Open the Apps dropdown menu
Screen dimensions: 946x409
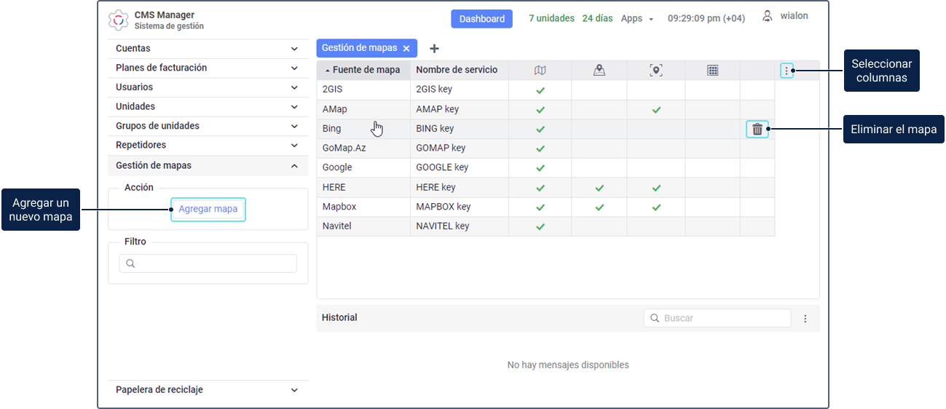click(636, 19)
